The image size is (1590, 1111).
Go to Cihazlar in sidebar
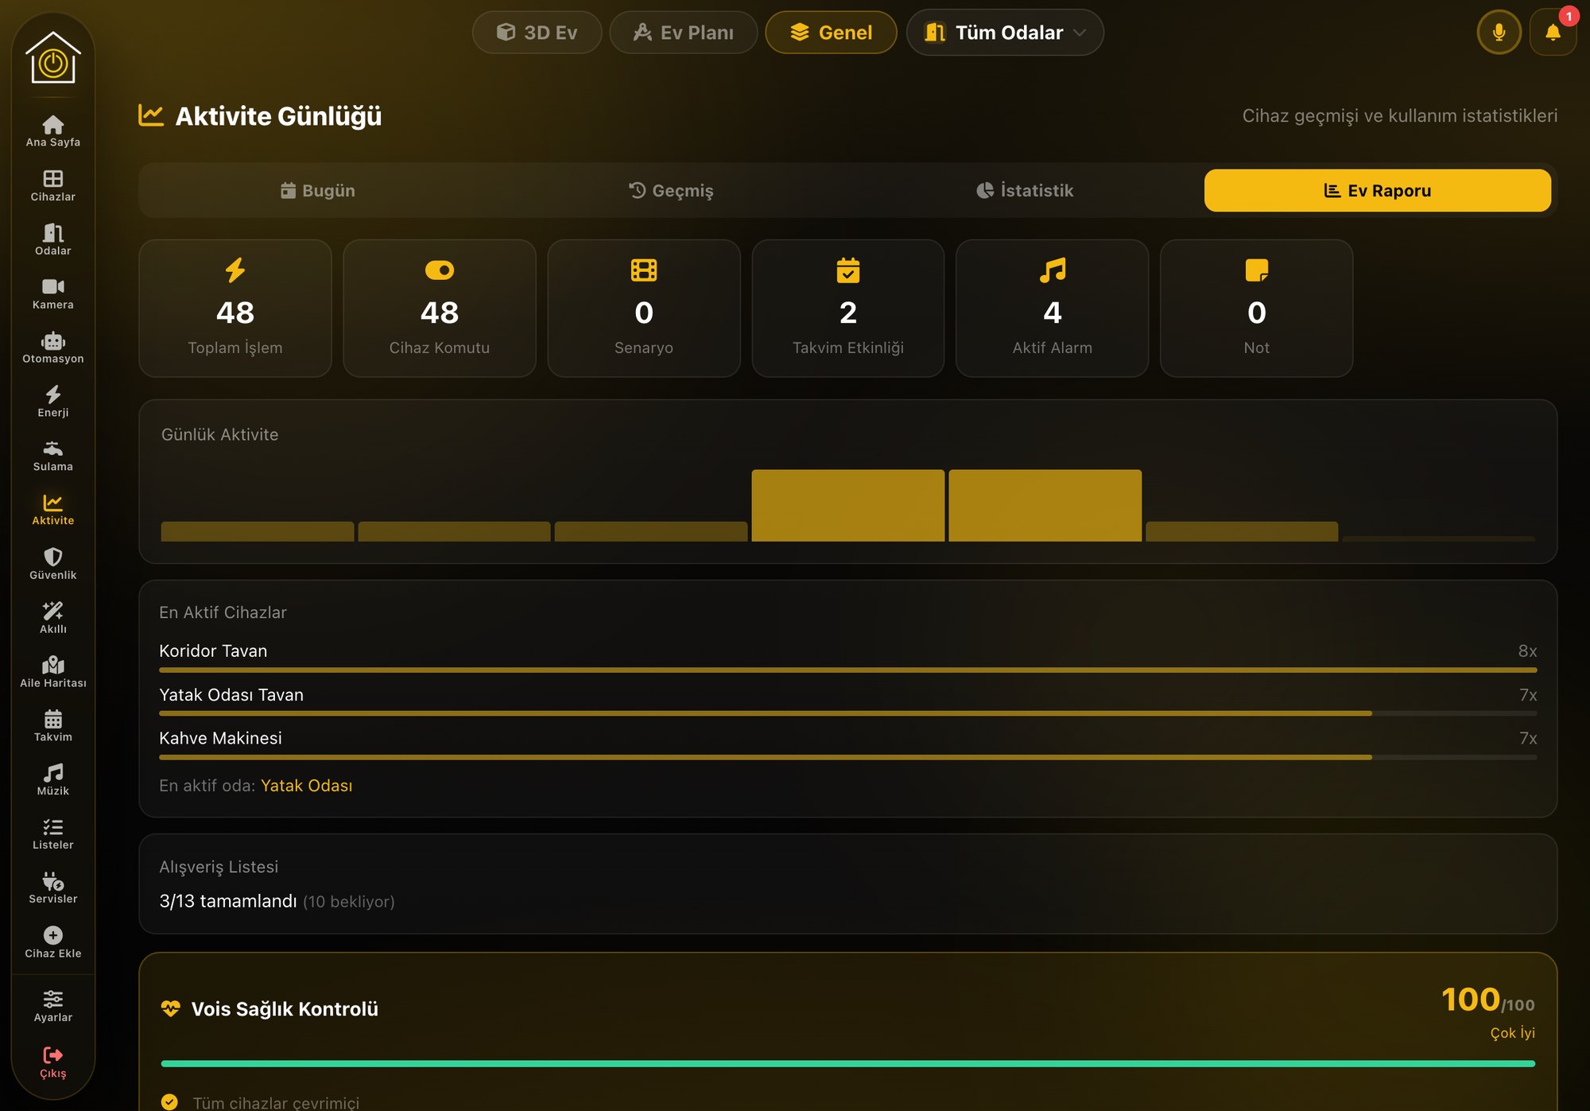[52, 185]
